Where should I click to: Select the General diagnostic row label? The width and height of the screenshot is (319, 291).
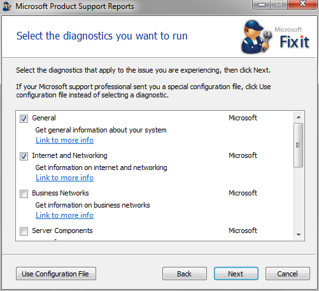click(x=44, y=118)
